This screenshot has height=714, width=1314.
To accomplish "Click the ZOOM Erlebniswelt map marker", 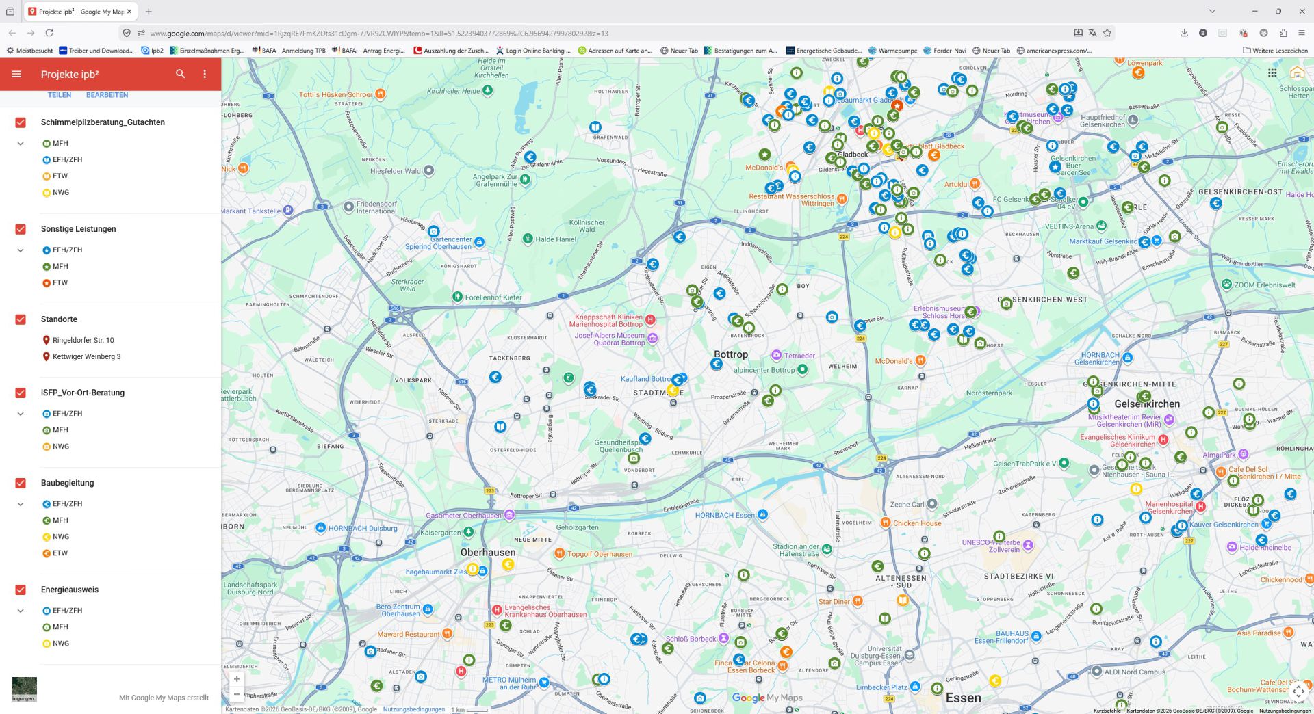I will [x=1227, y=285].
